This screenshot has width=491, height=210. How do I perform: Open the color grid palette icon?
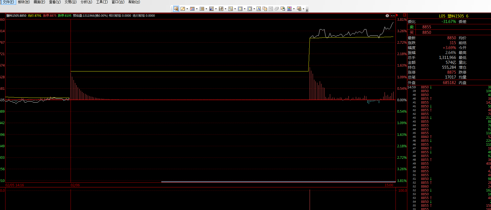pyautogui.click(x=289, y=9)
